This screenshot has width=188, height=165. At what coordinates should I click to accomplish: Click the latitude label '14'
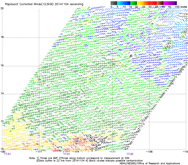(2, 93)
